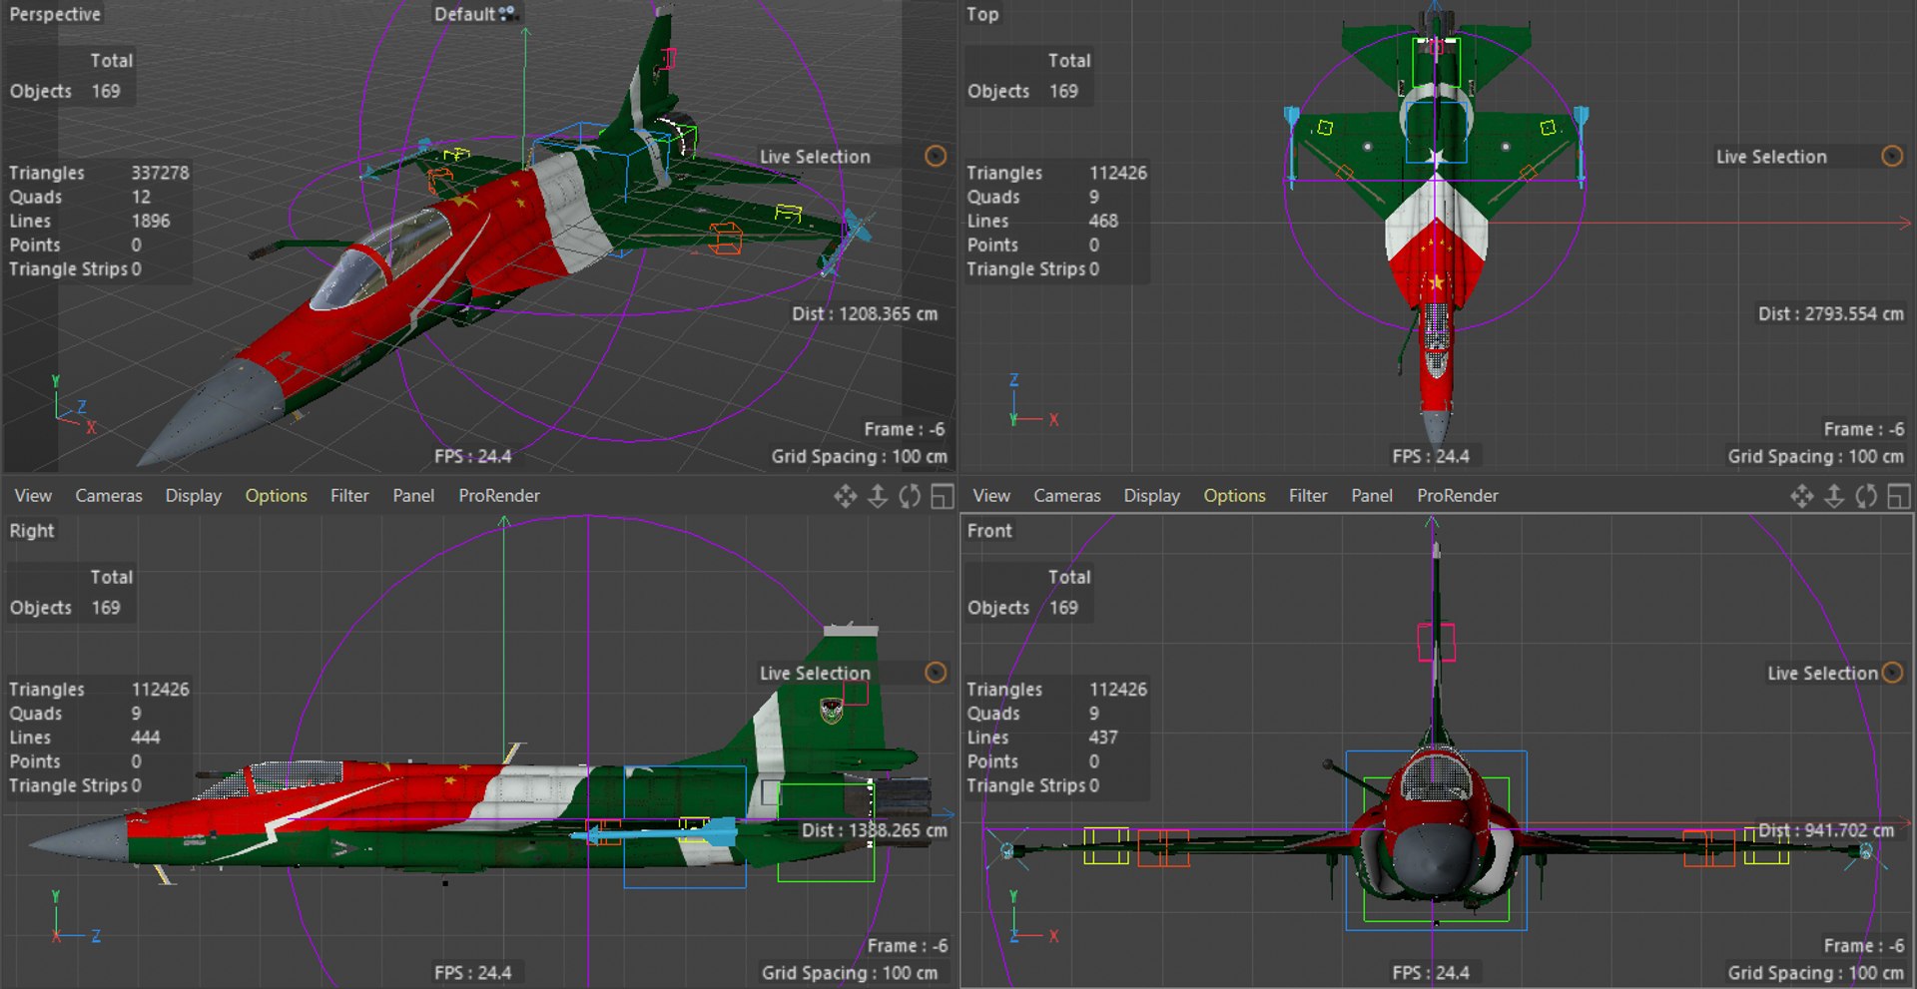1917x989 pixels.
Task: Click the Perspective viewport title label
Action: 55,14
